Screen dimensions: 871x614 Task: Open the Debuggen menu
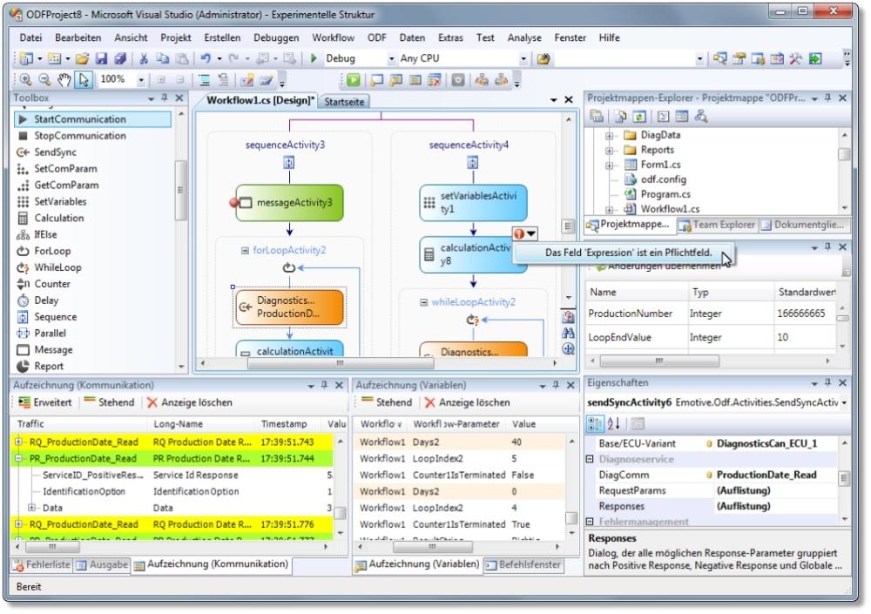coord(276,37)
